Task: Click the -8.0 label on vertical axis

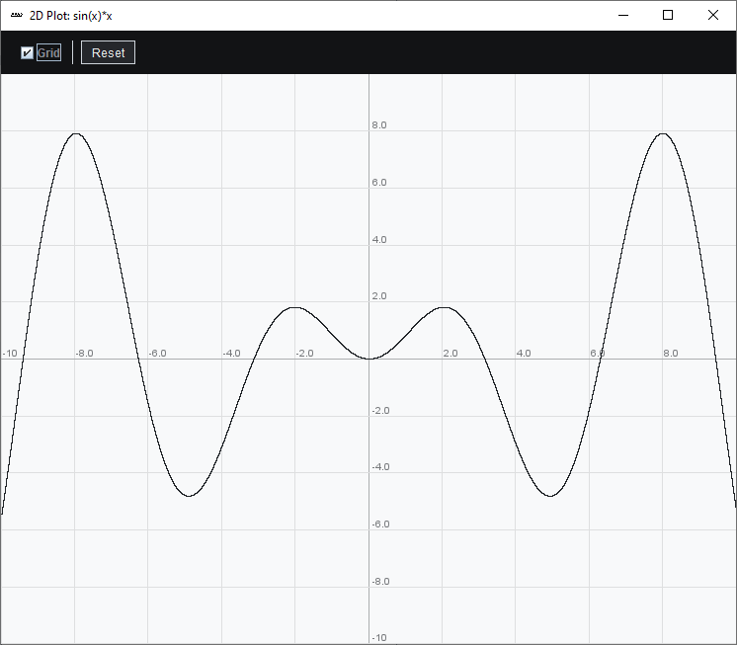Action: [380, 582]
